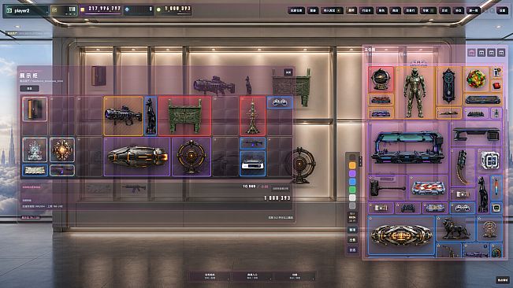
Task: Select the bronze ding vessel in showcase grid
Action: point(184,116)
